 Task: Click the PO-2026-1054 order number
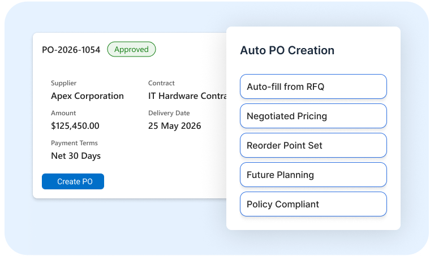(x=71, y=50)
